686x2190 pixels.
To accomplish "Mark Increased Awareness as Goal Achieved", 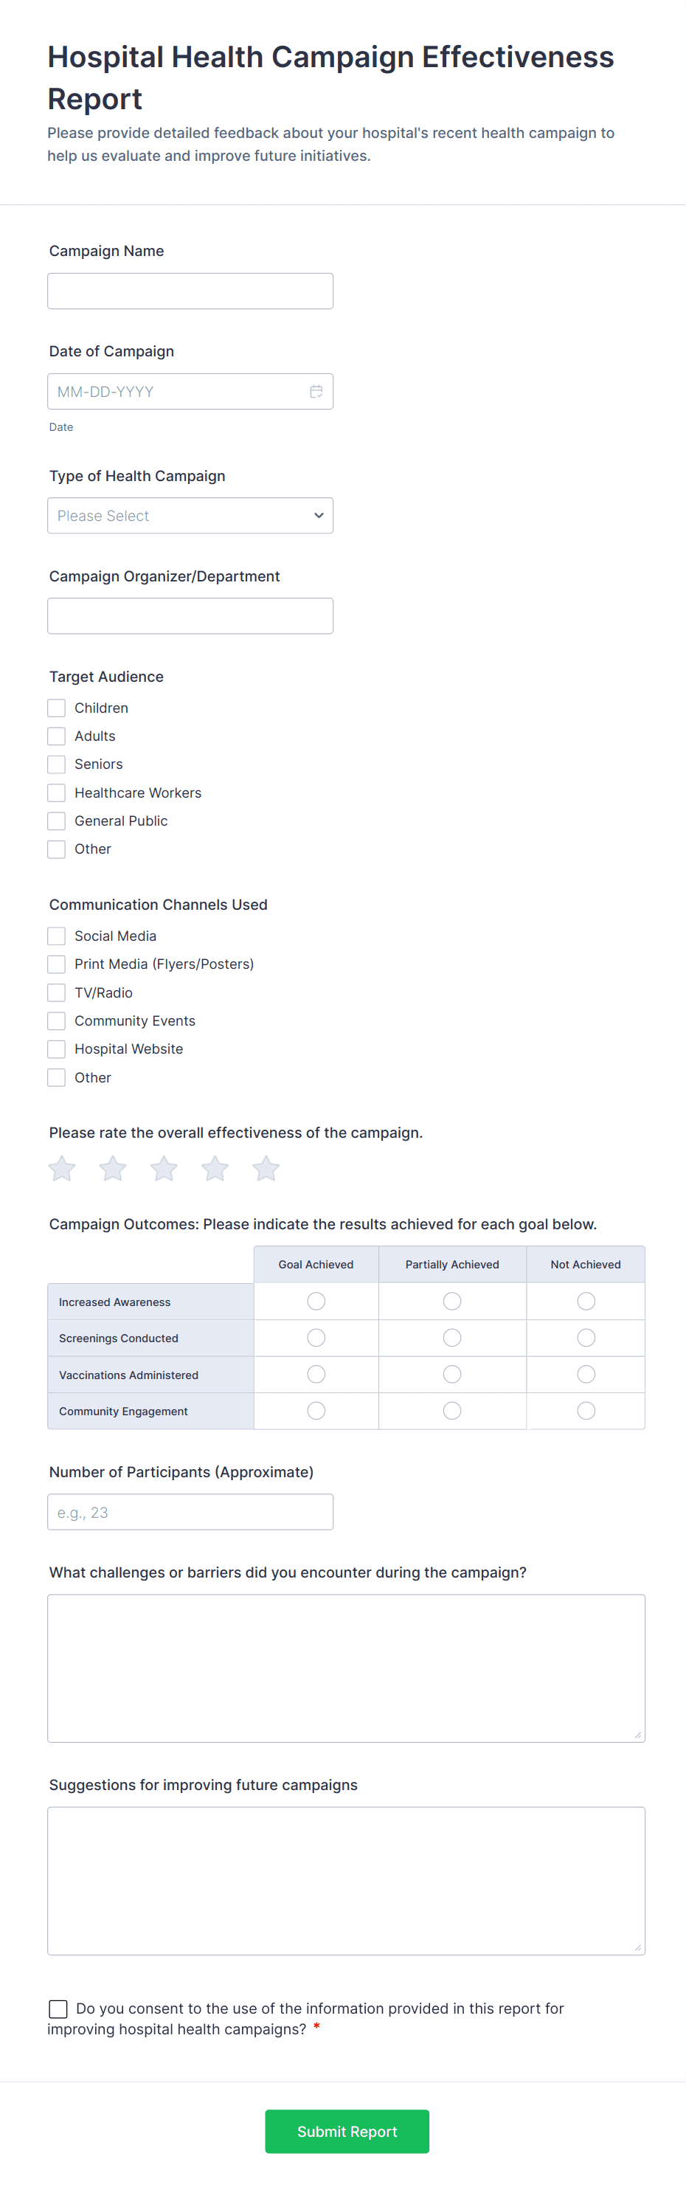I will tap(316, 1301).
